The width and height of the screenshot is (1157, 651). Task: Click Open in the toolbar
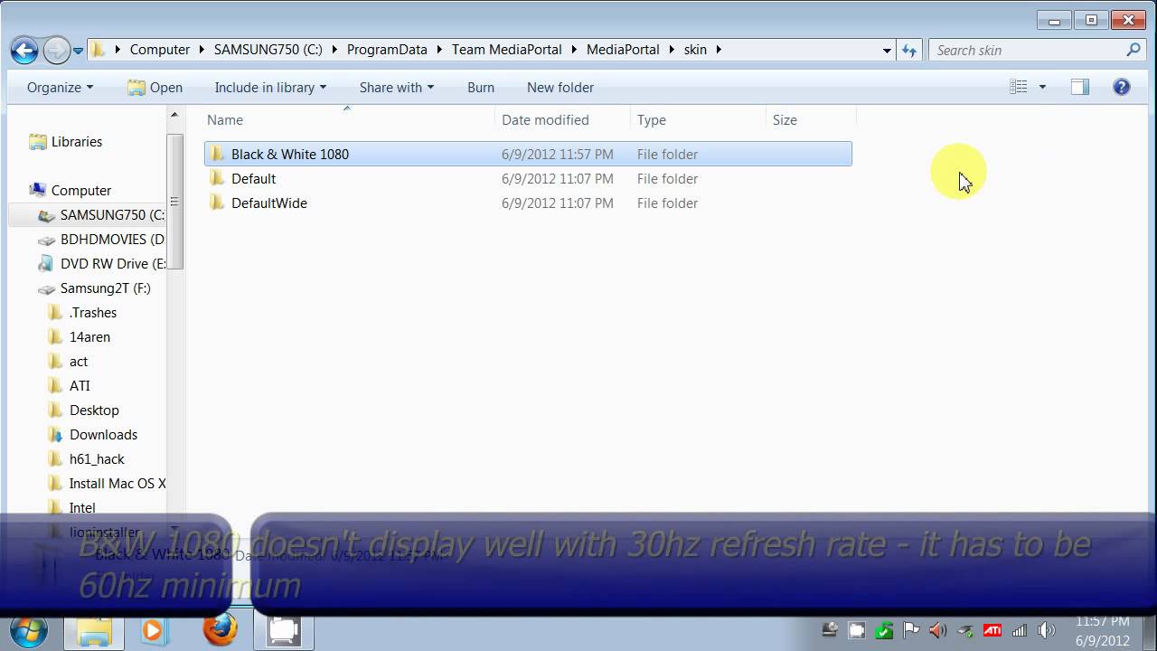155,88
